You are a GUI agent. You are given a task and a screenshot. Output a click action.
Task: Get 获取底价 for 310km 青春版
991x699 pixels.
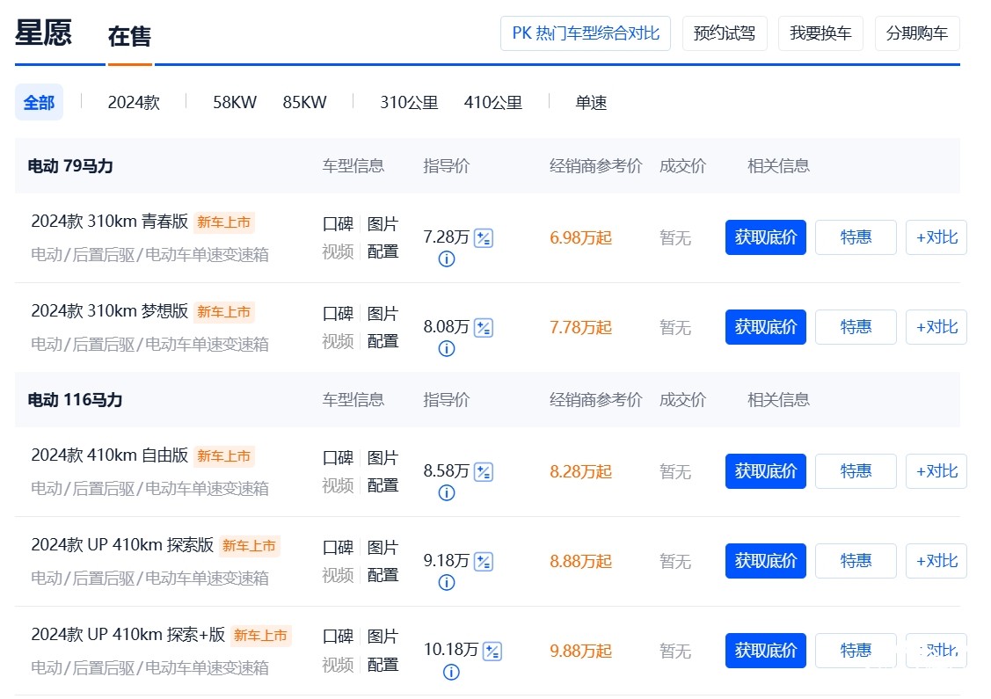coord(766,237)
